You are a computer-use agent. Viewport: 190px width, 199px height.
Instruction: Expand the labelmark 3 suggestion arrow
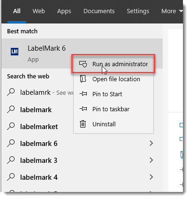pyautogui.click(x=151, y=160)
